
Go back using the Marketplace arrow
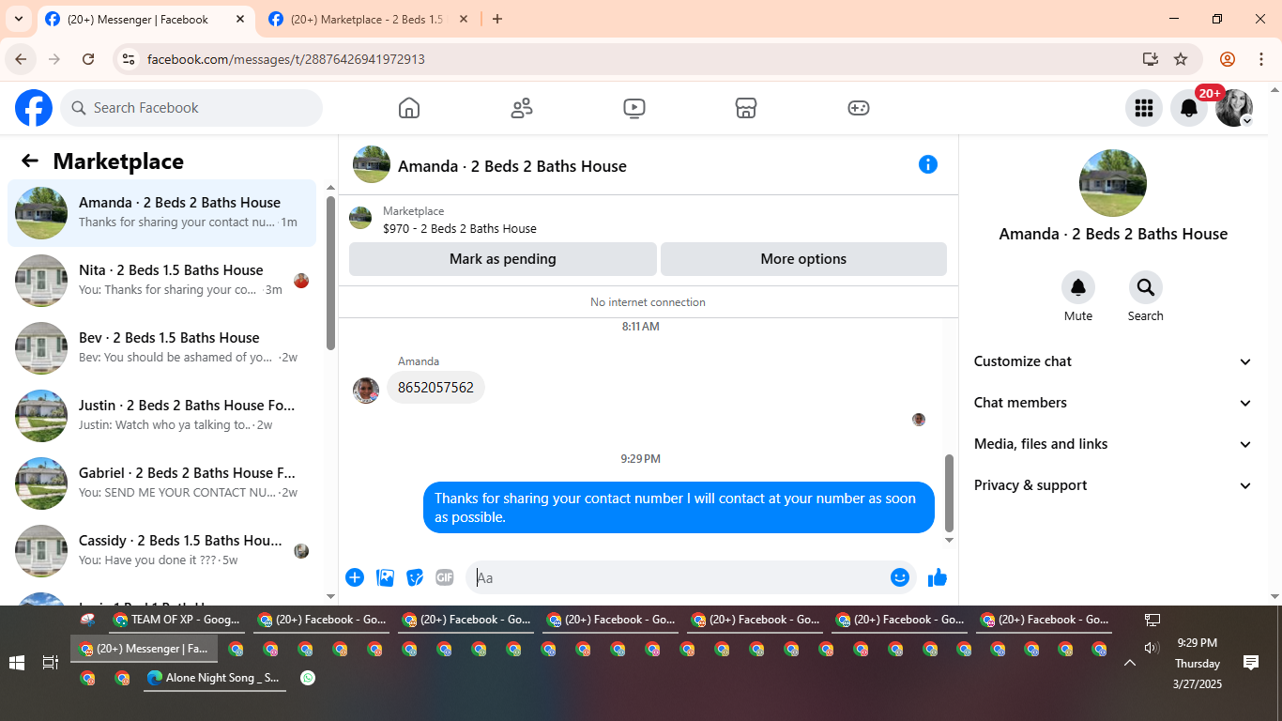[30, 161]
